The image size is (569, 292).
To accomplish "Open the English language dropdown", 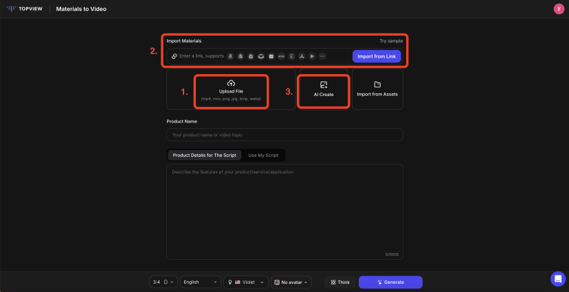I will [201, 282].
